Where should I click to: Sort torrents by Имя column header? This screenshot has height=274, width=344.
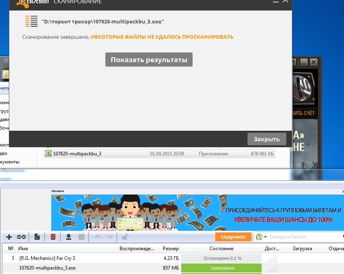tap(65, 249)
